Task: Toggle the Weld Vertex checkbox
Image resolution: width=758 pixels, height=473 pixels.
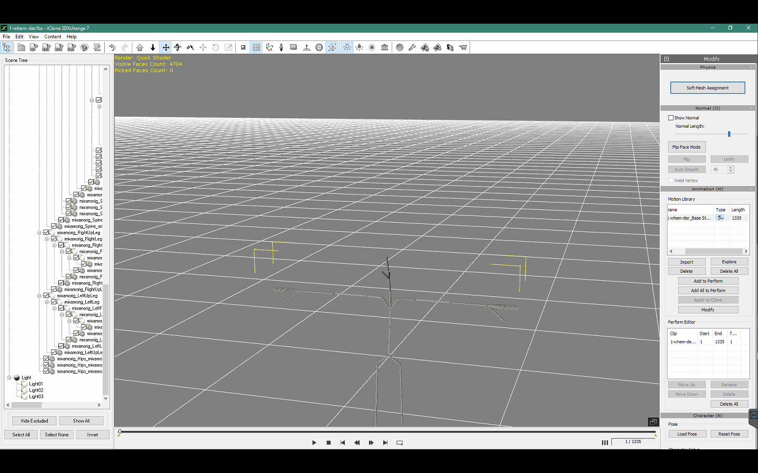Action: point(671,180)
